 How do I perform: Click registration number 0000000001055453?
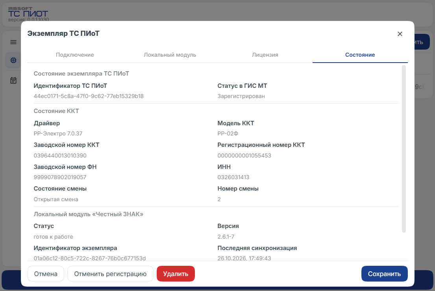tap(244, 156)
